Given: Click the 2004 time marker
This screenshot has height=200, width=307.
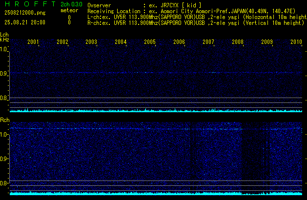Looking at the screenshot, I should coord(121,42).
